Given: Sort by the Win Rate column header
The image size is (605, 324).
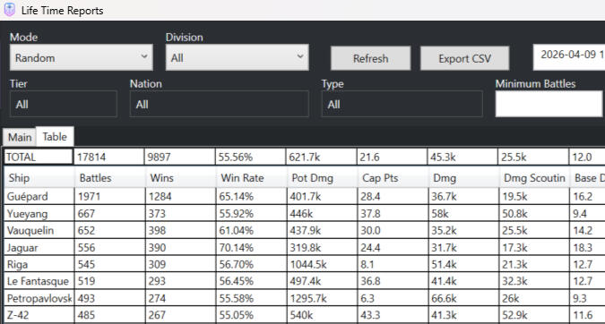Looking at the screenshot, I should (x=252, y=178).
